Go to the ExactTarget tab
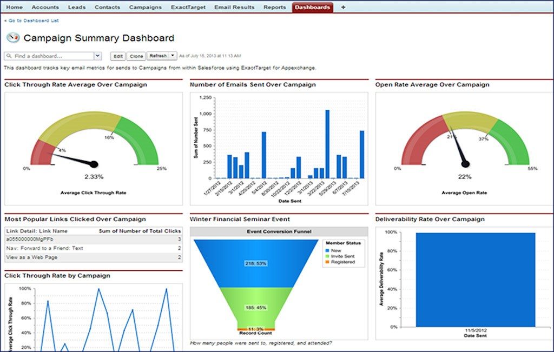 [188, 8]
